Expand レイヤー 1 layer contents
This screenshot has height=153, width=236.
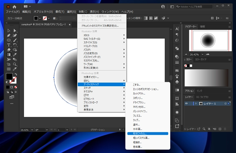pos(196,104)
